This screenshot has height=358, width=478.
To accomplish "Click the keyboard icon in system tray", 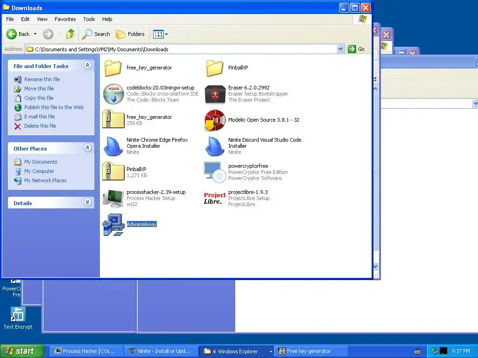I will pos(417,351).
